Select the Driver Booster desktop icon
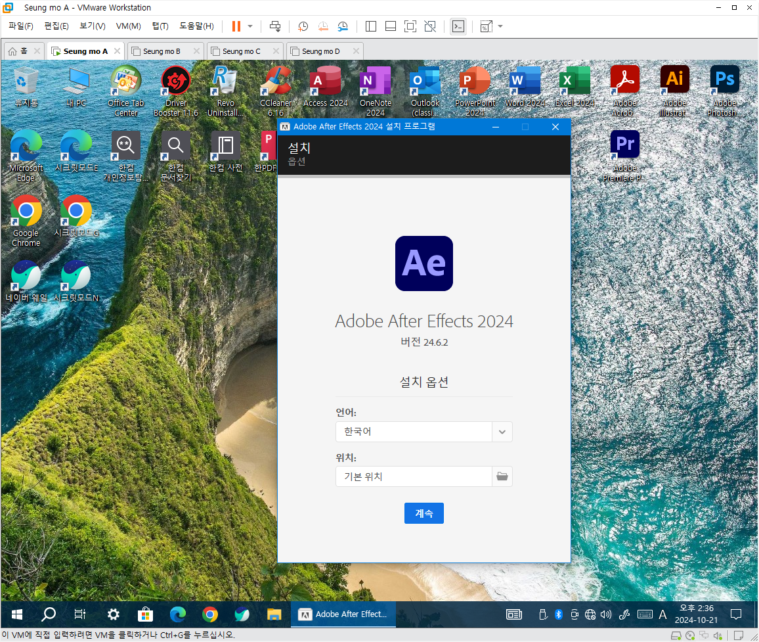 176,91
